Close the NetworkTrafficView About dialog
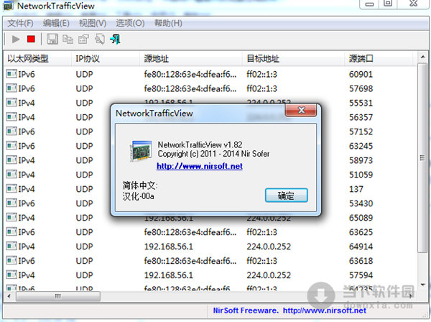Viewport: 431px width, 322px height. point(301,110)
